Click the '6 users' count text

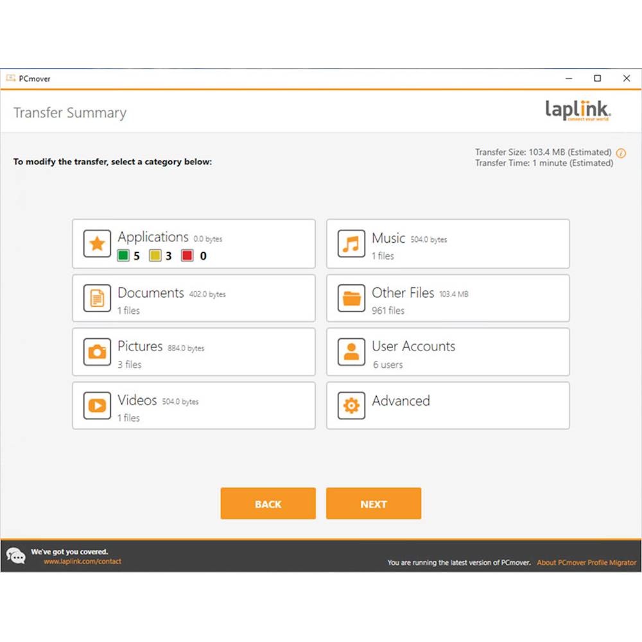[388, 365]
